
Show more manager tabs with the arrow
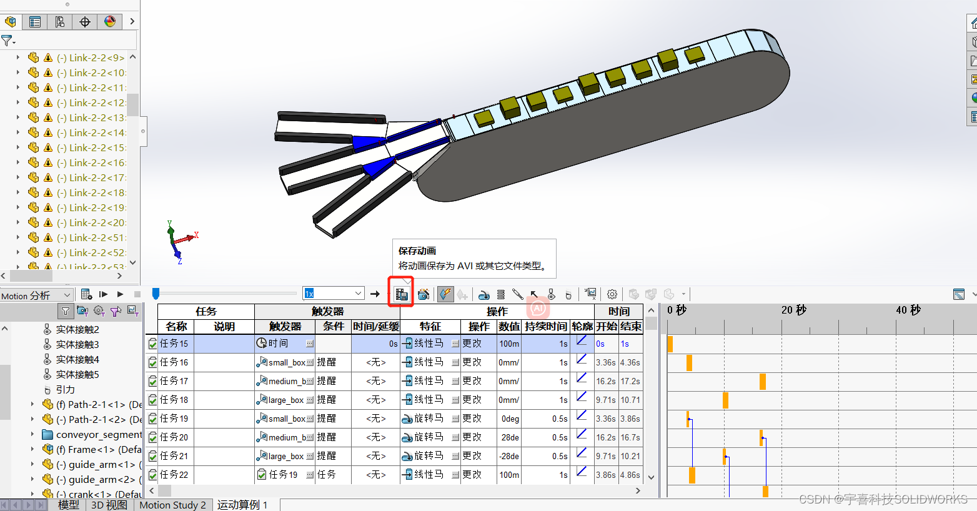(132, 21)
